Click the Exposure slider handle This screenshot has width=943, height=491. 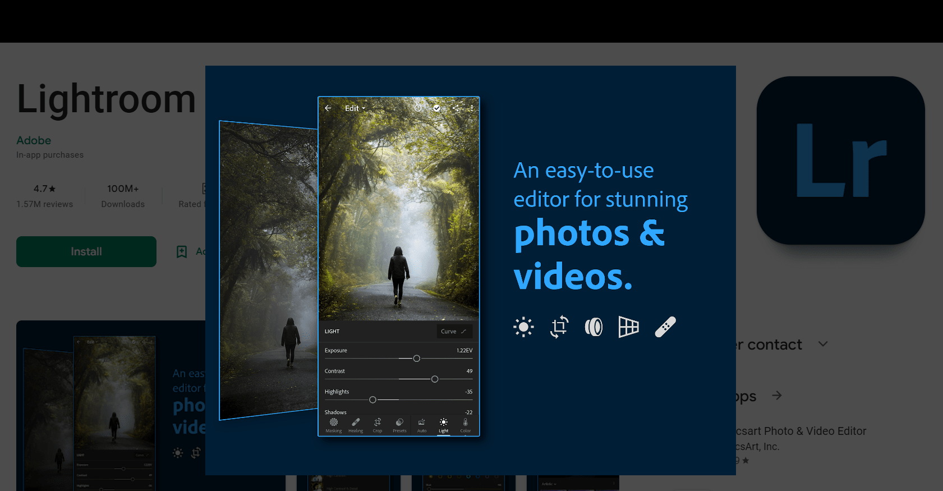tap(417, 359)
